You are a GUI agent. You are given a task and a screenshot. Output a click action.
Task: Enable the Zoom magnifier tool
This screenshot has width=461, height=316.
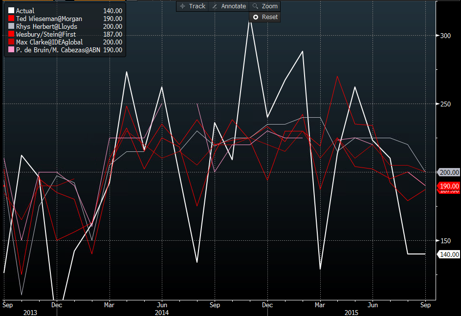264,6
